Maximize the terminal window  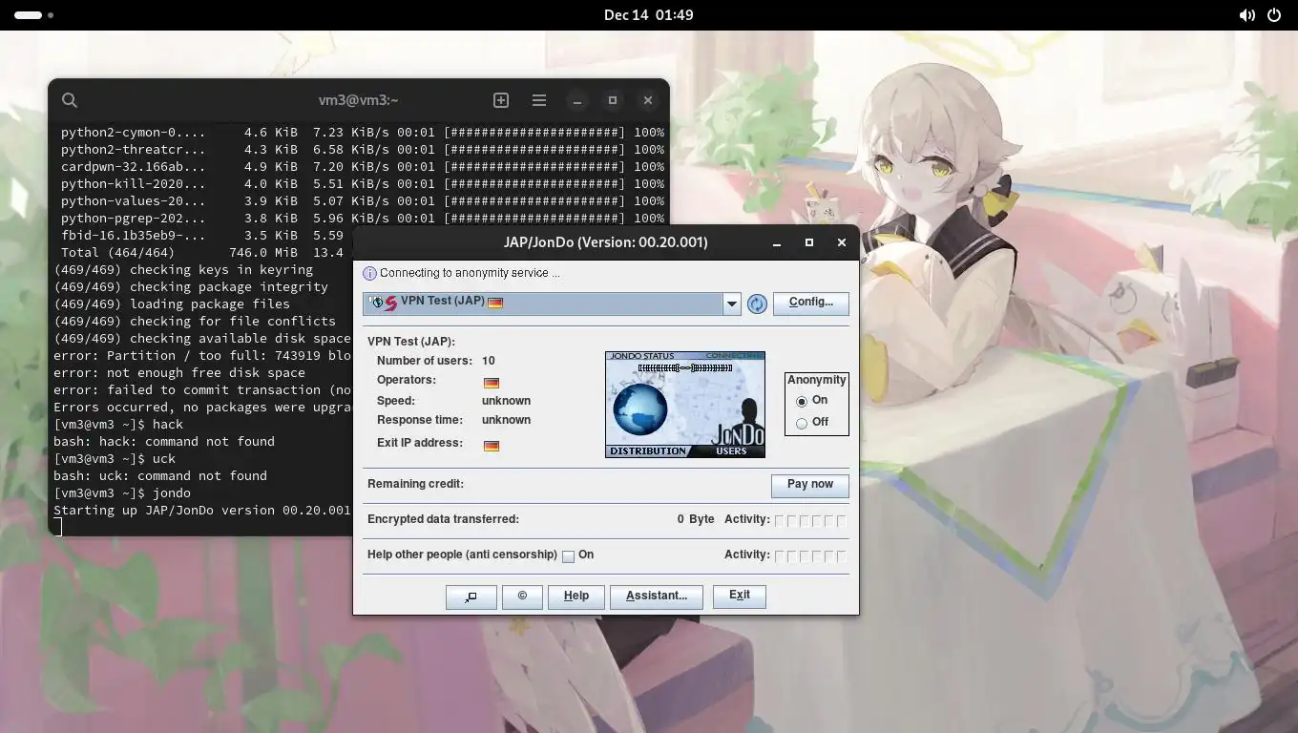click(x=613, y=100)
